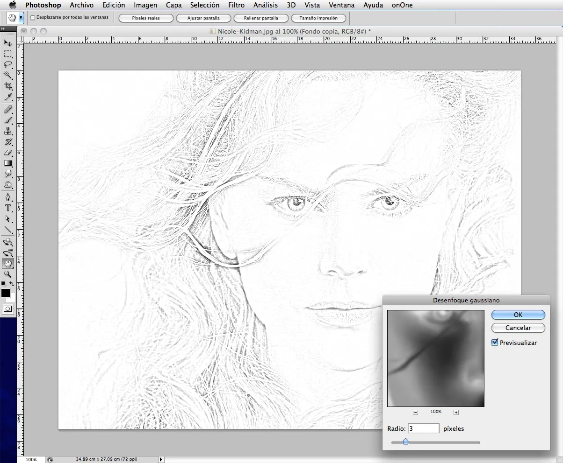Open the Análisis menu

pos(265,5)
